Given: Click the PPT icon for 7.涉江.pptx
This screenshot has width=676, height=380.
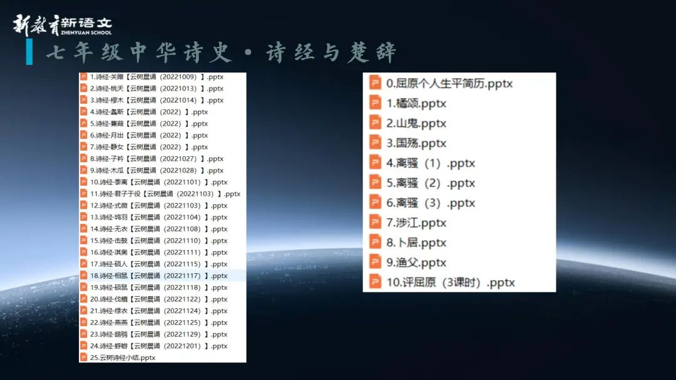Looking at the screenshot, I should [376, 222].
